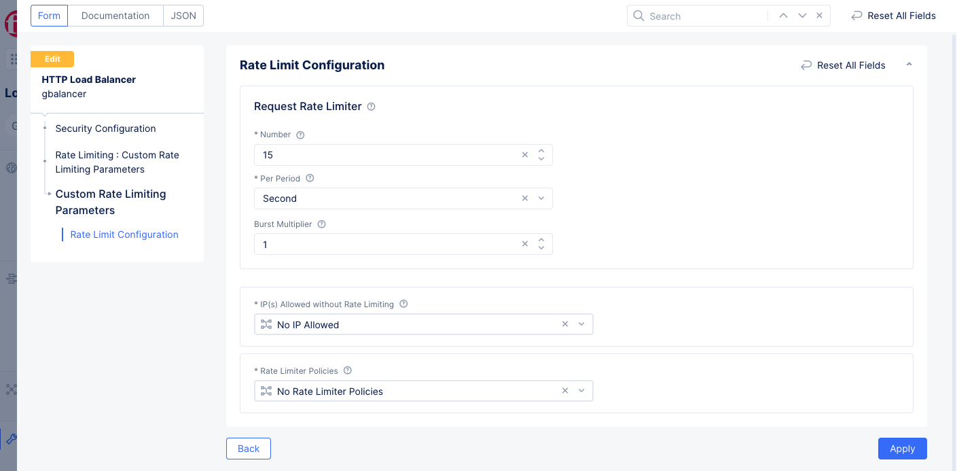Go to next search result arrow
Viewport: 957px width, 471px height.
click(x=802, y=16)
